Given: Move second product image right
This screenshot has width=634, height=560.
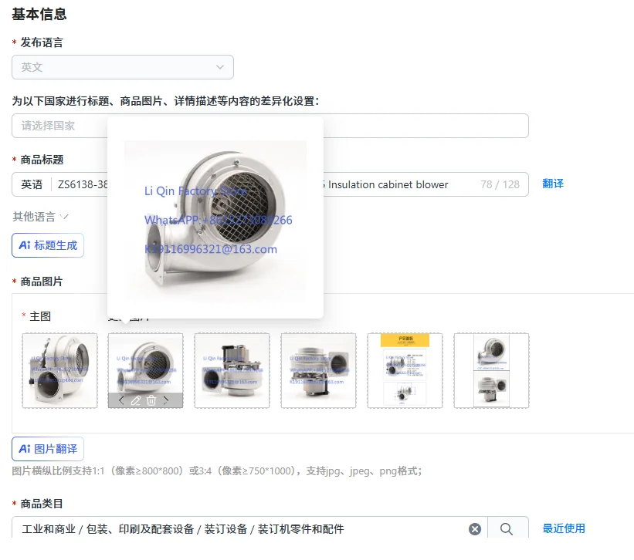Looking at the screenshot, I should click(x=166, y=400).
